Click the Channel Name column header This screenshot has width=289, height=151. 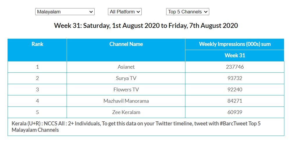click(x=126, y=44)
